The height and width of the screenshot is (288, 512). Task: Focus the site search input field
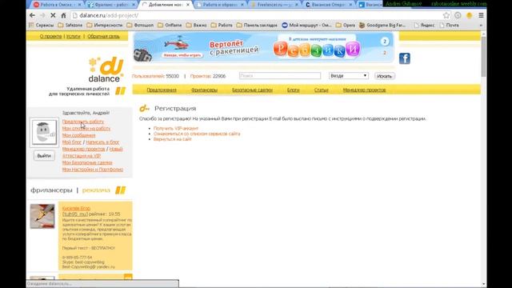[280, 76]
